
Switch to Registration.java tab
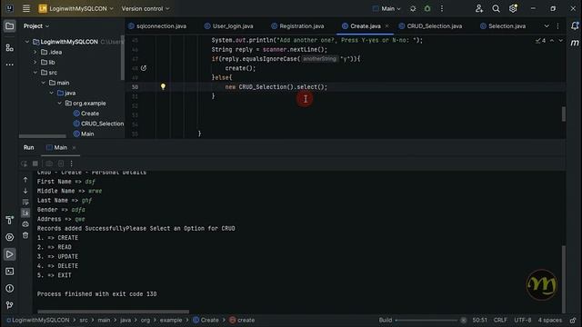[x=297, y=26]
